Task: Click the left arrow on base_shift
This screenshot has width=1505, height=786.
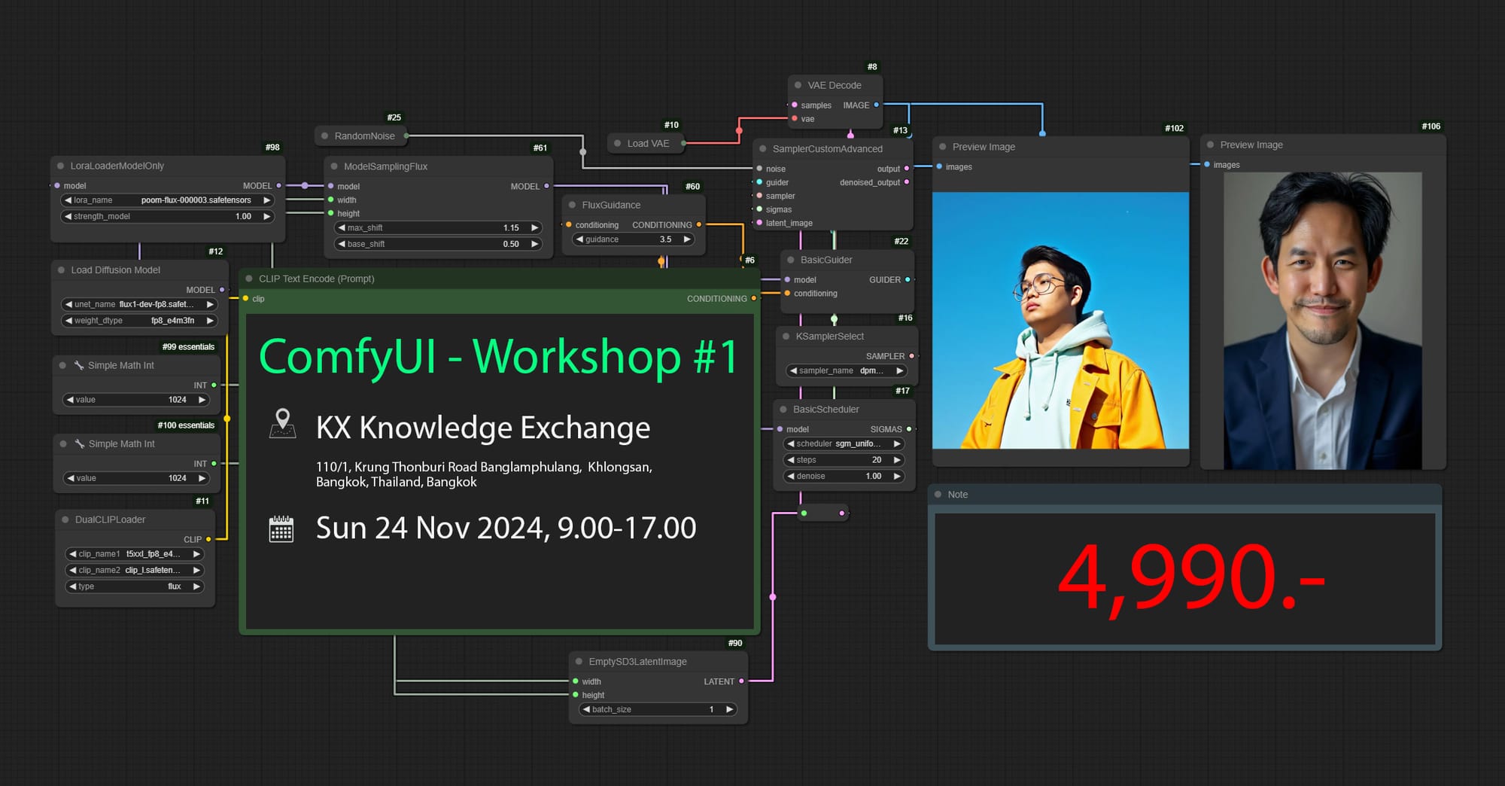Action: (342, 244)
